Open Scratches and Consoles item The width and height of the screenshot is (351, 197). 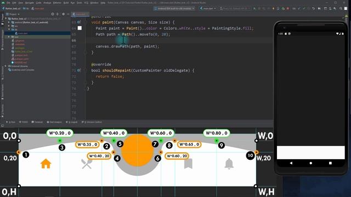click(21, 70)
